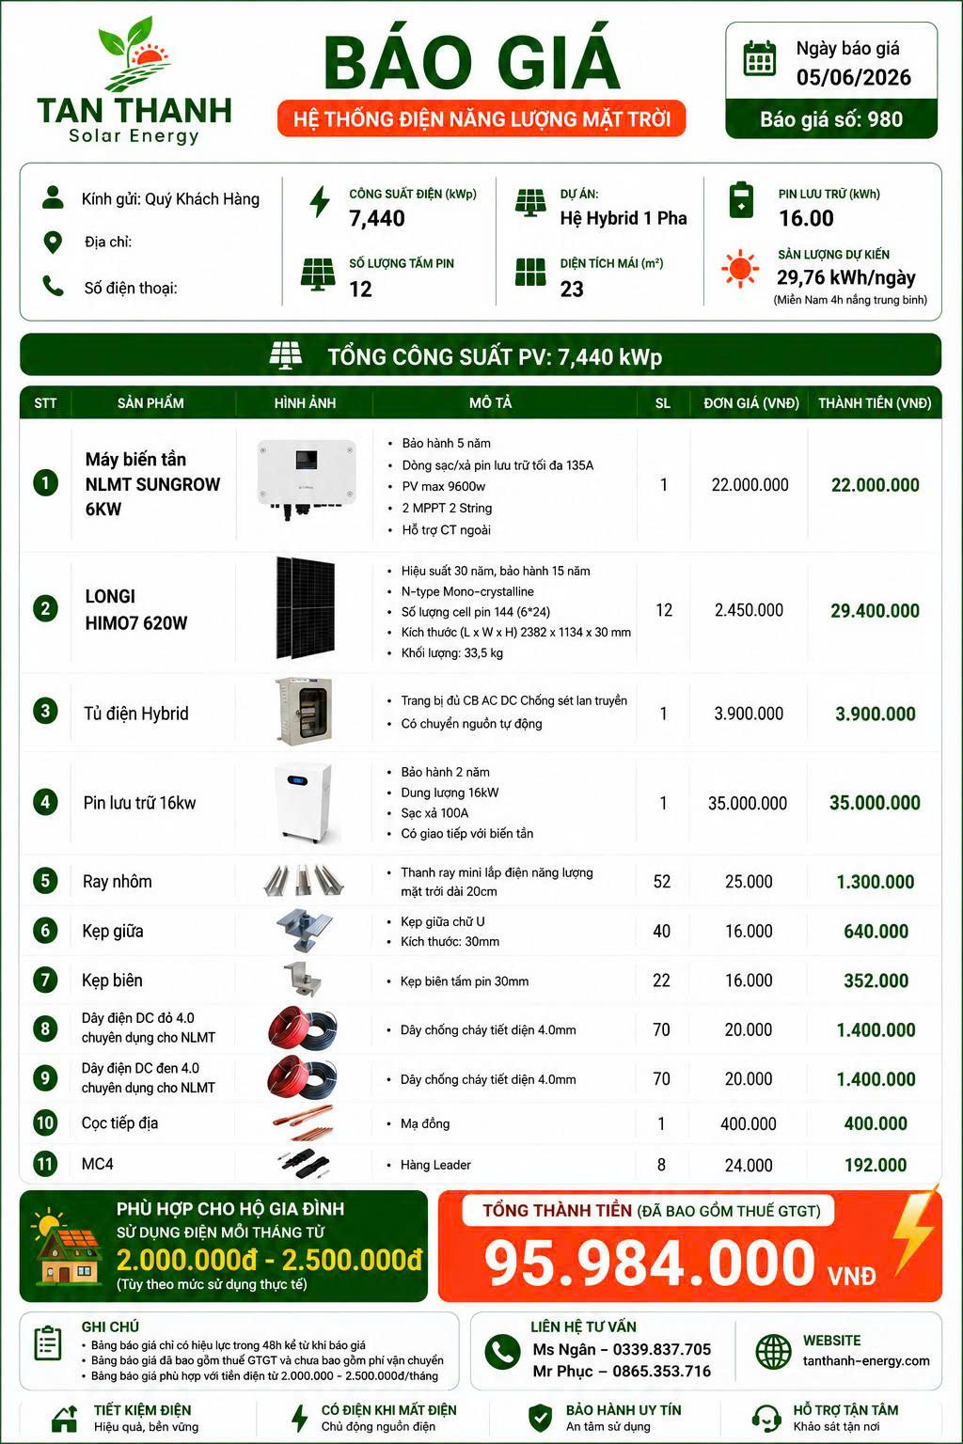The image size is (963, 1444).
Task: Click the Hàng Leader description for MC4
Action: tap(435, 1165)
